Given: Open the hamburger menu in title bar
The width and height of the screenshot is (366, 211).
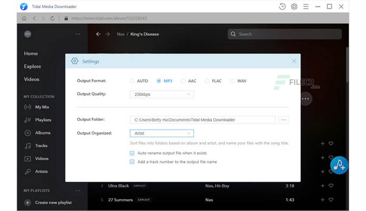Looking at the screenshot, I should 306,7.
